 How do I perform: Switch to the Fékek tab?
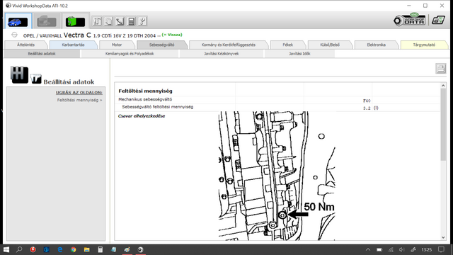288,45
